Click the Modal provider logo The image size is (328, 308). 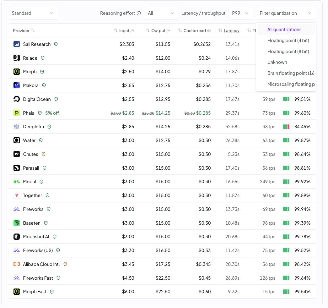[x=17, y=182]
